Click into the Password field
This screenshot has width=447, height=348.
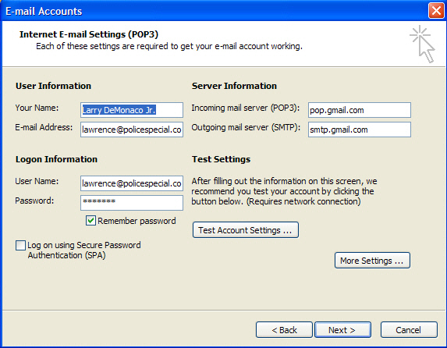pyautogui.click(x=132, y=203)
